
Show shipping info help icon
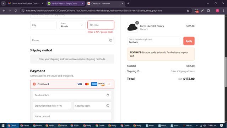click(138, 71)
